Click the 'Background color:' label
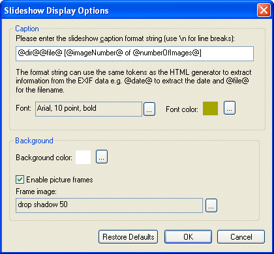The width and height of the screenshot is (274, 254). [44, 158]
